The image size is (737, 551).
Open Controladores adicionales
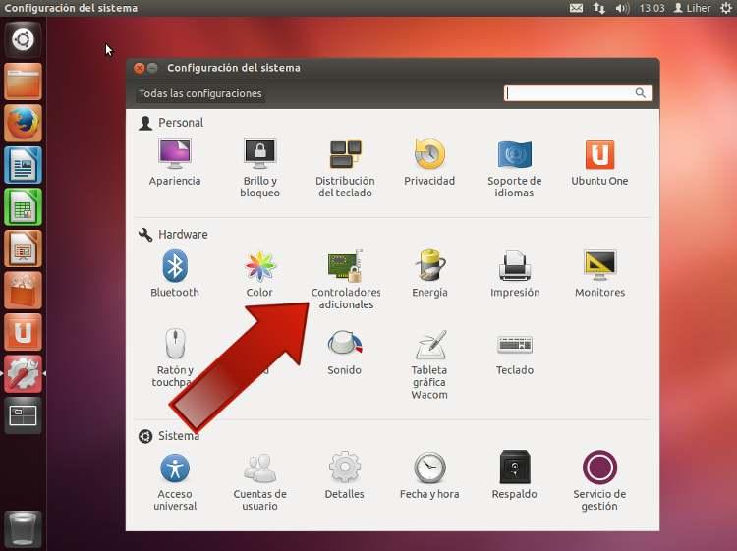(346, 280)
